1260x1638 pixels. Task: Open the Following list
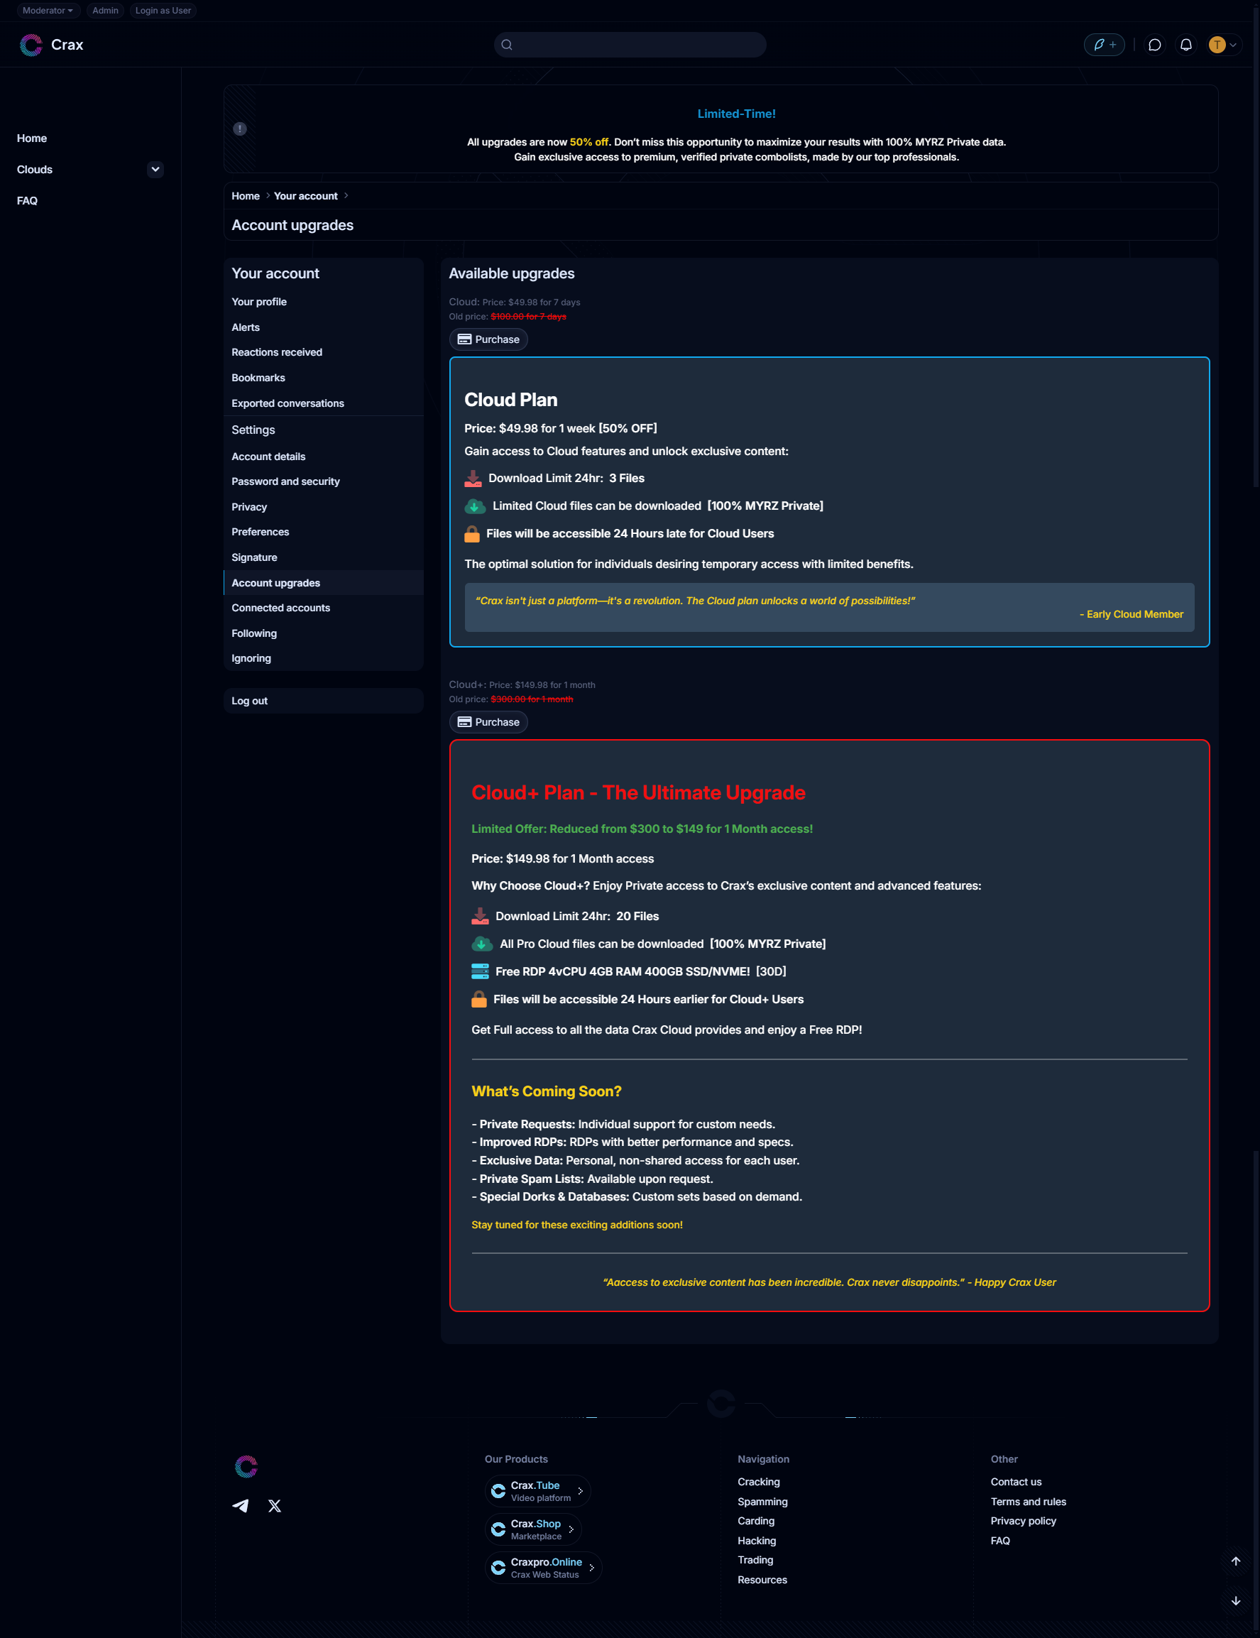[x=323, y=633]
